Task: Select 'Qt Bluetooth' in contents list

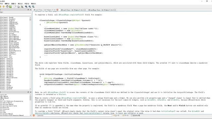Action: click(4, 107)
